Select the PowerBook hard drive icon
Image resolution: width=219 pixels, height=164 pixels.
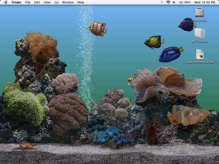pos(200,12)
